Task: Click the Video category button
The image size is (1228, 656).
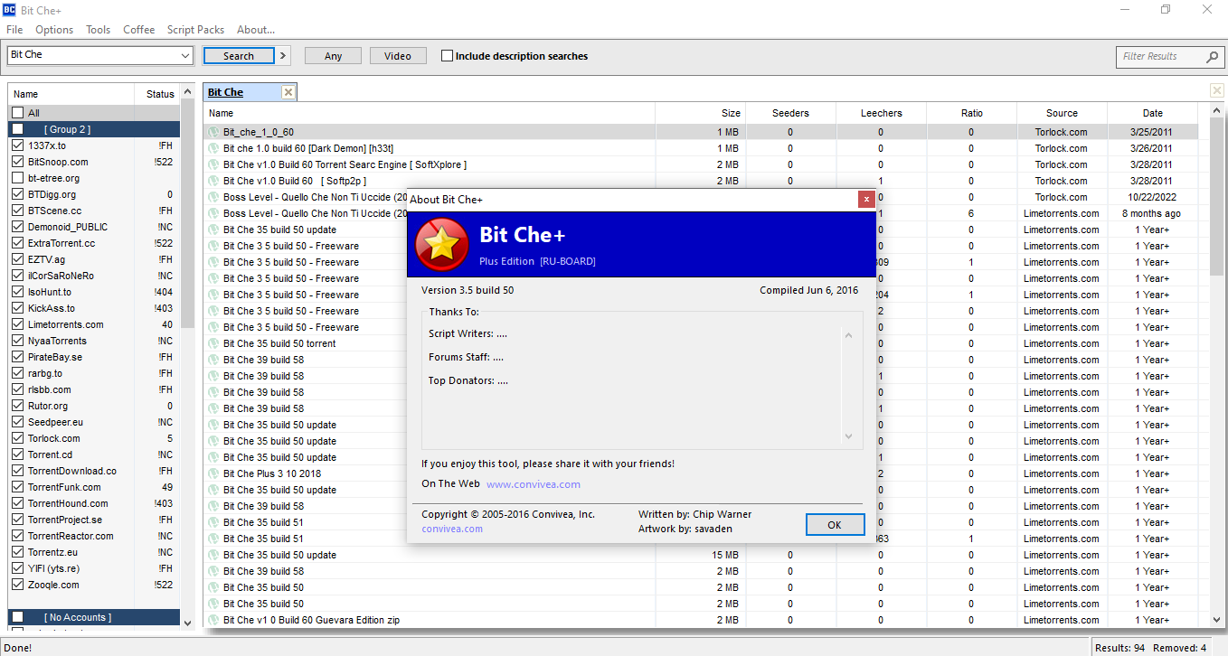Action: pyautogui.click(x=398, y=56)
